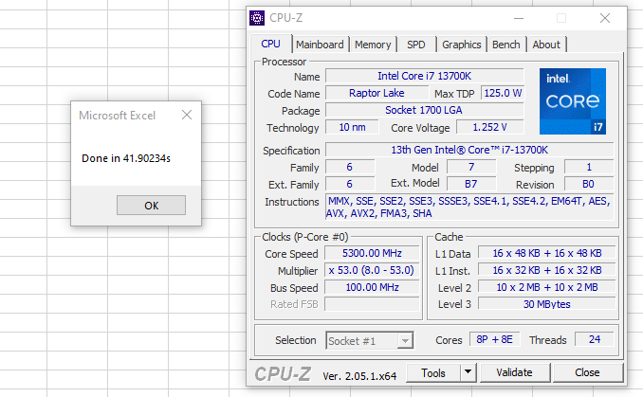Click the Microsoft Excel dialog title
This screenshot has height=397, width=643.
point(118,116)
